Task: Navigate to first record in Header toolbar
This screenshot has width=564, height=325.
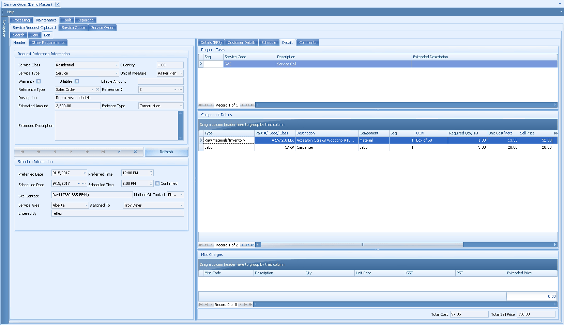Action: (x=22, y=152)
